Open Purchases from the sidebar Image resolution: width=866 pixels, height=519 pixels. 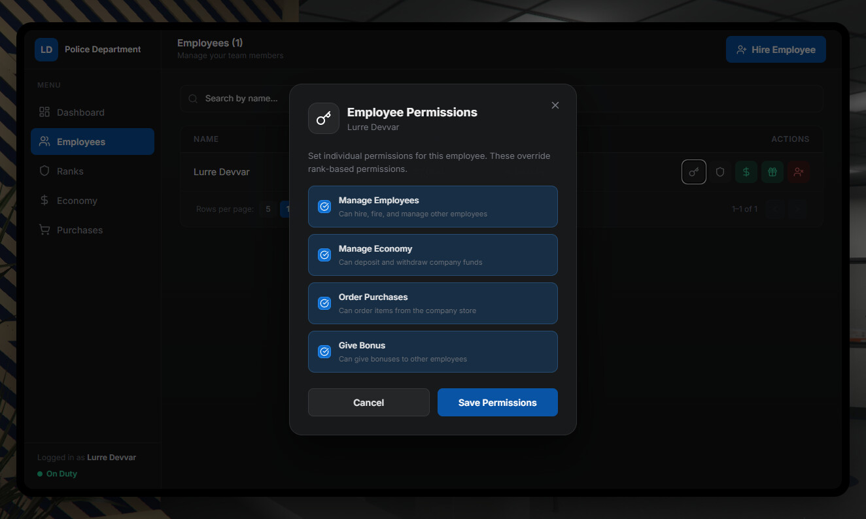click(92, 230)
